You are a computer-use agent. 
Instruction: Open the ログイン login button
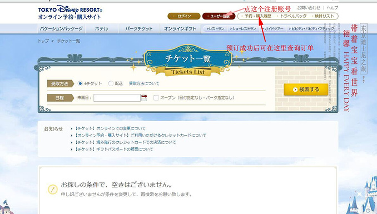(x=184, y=16)
